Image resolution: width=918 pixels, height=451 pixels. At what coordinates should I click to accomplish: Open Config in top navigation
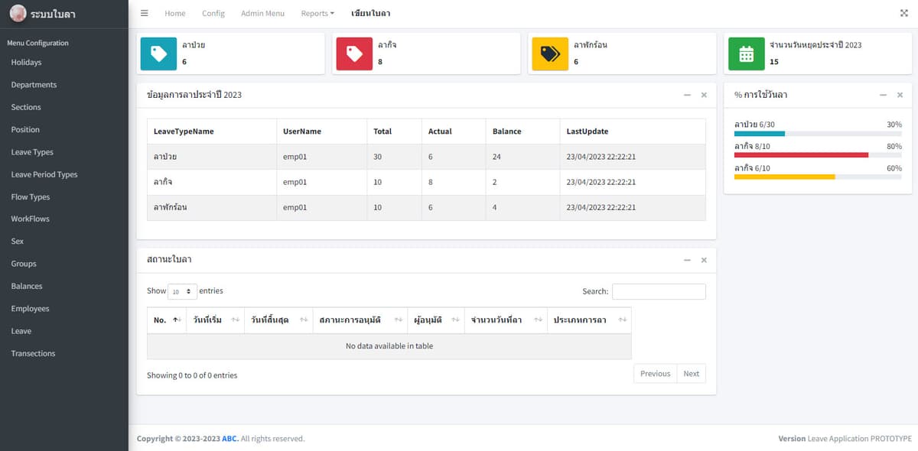click(x=213, y=14)
